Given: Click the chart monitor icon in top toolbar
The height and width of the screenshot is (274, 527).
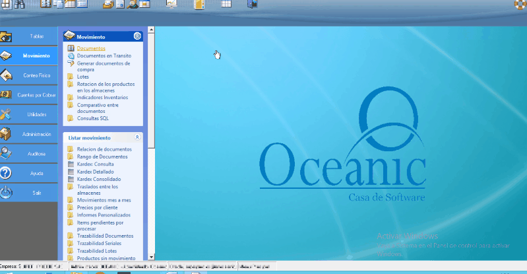Looking at the screenshot, I should click(x=171, y=4).
